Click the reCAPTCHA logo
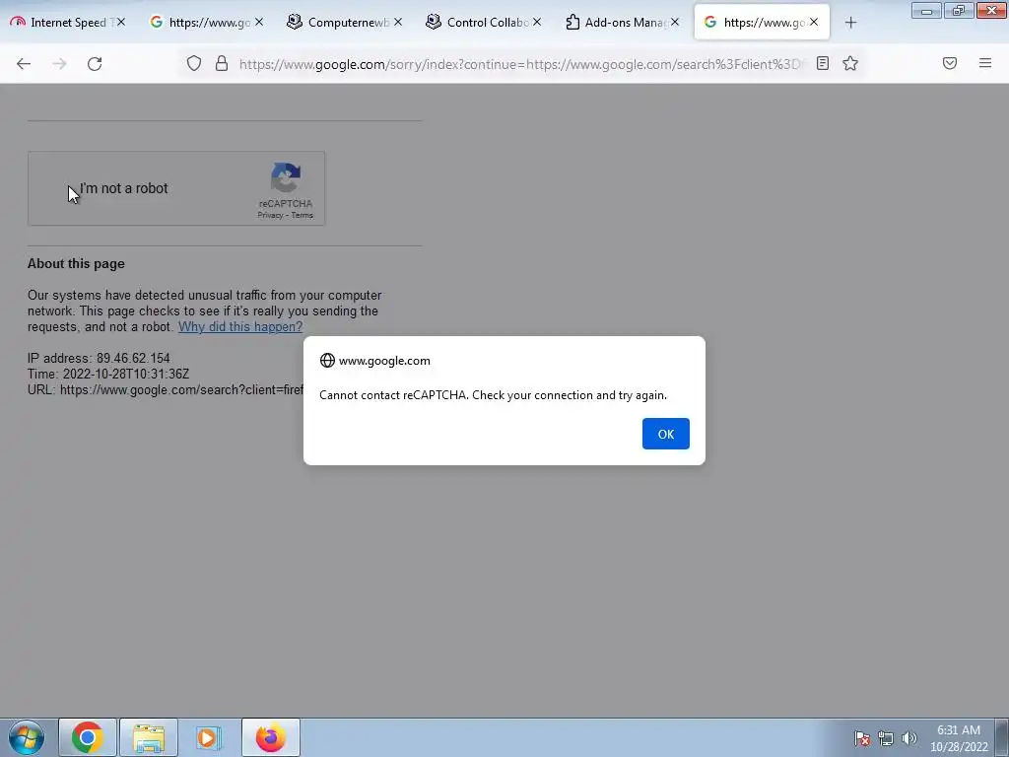The height and width of the screenshot is (757, 1009). (x=286, y=177)
